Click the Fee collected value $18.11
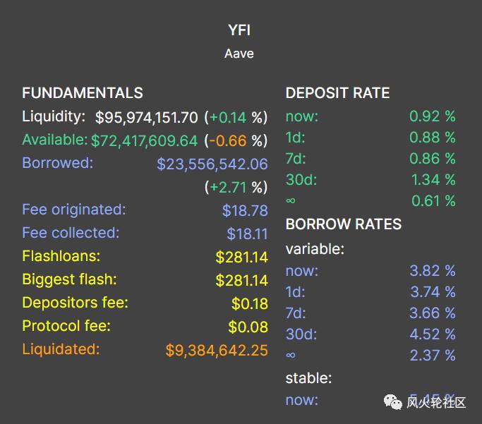482x424 pixels. 247,234
